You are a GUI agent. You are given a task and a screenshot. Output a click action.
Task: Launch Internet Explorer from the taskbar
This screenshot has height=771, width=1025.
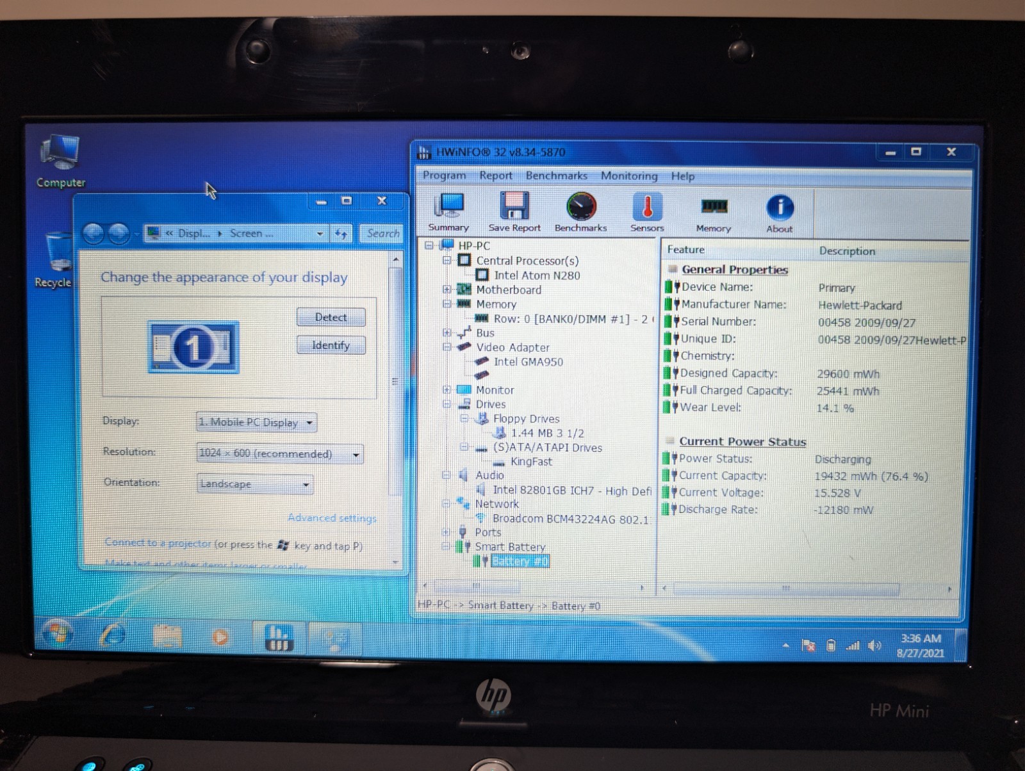point(113,636)
